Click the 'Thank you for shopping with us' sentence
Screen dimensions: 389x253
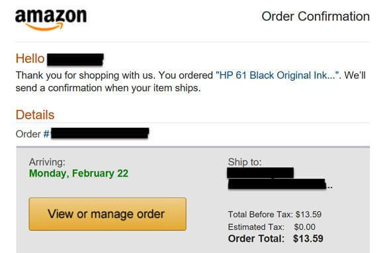pos(85,76)
